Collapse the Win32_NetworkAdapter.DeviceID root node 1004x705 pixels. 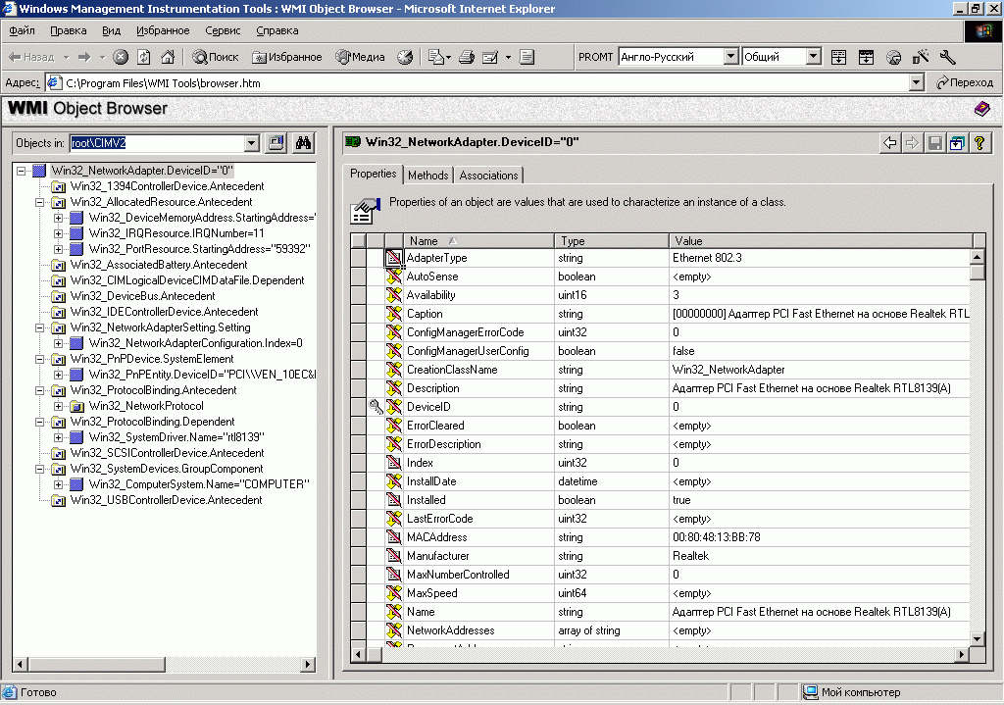[22, 171]
